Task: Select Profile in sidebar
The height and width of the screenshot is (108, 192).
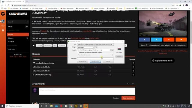Action: [x=18, y=34]
